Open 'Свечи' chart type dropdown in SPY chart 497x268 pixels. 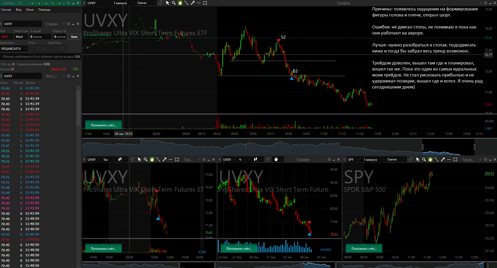pos(396,159)
